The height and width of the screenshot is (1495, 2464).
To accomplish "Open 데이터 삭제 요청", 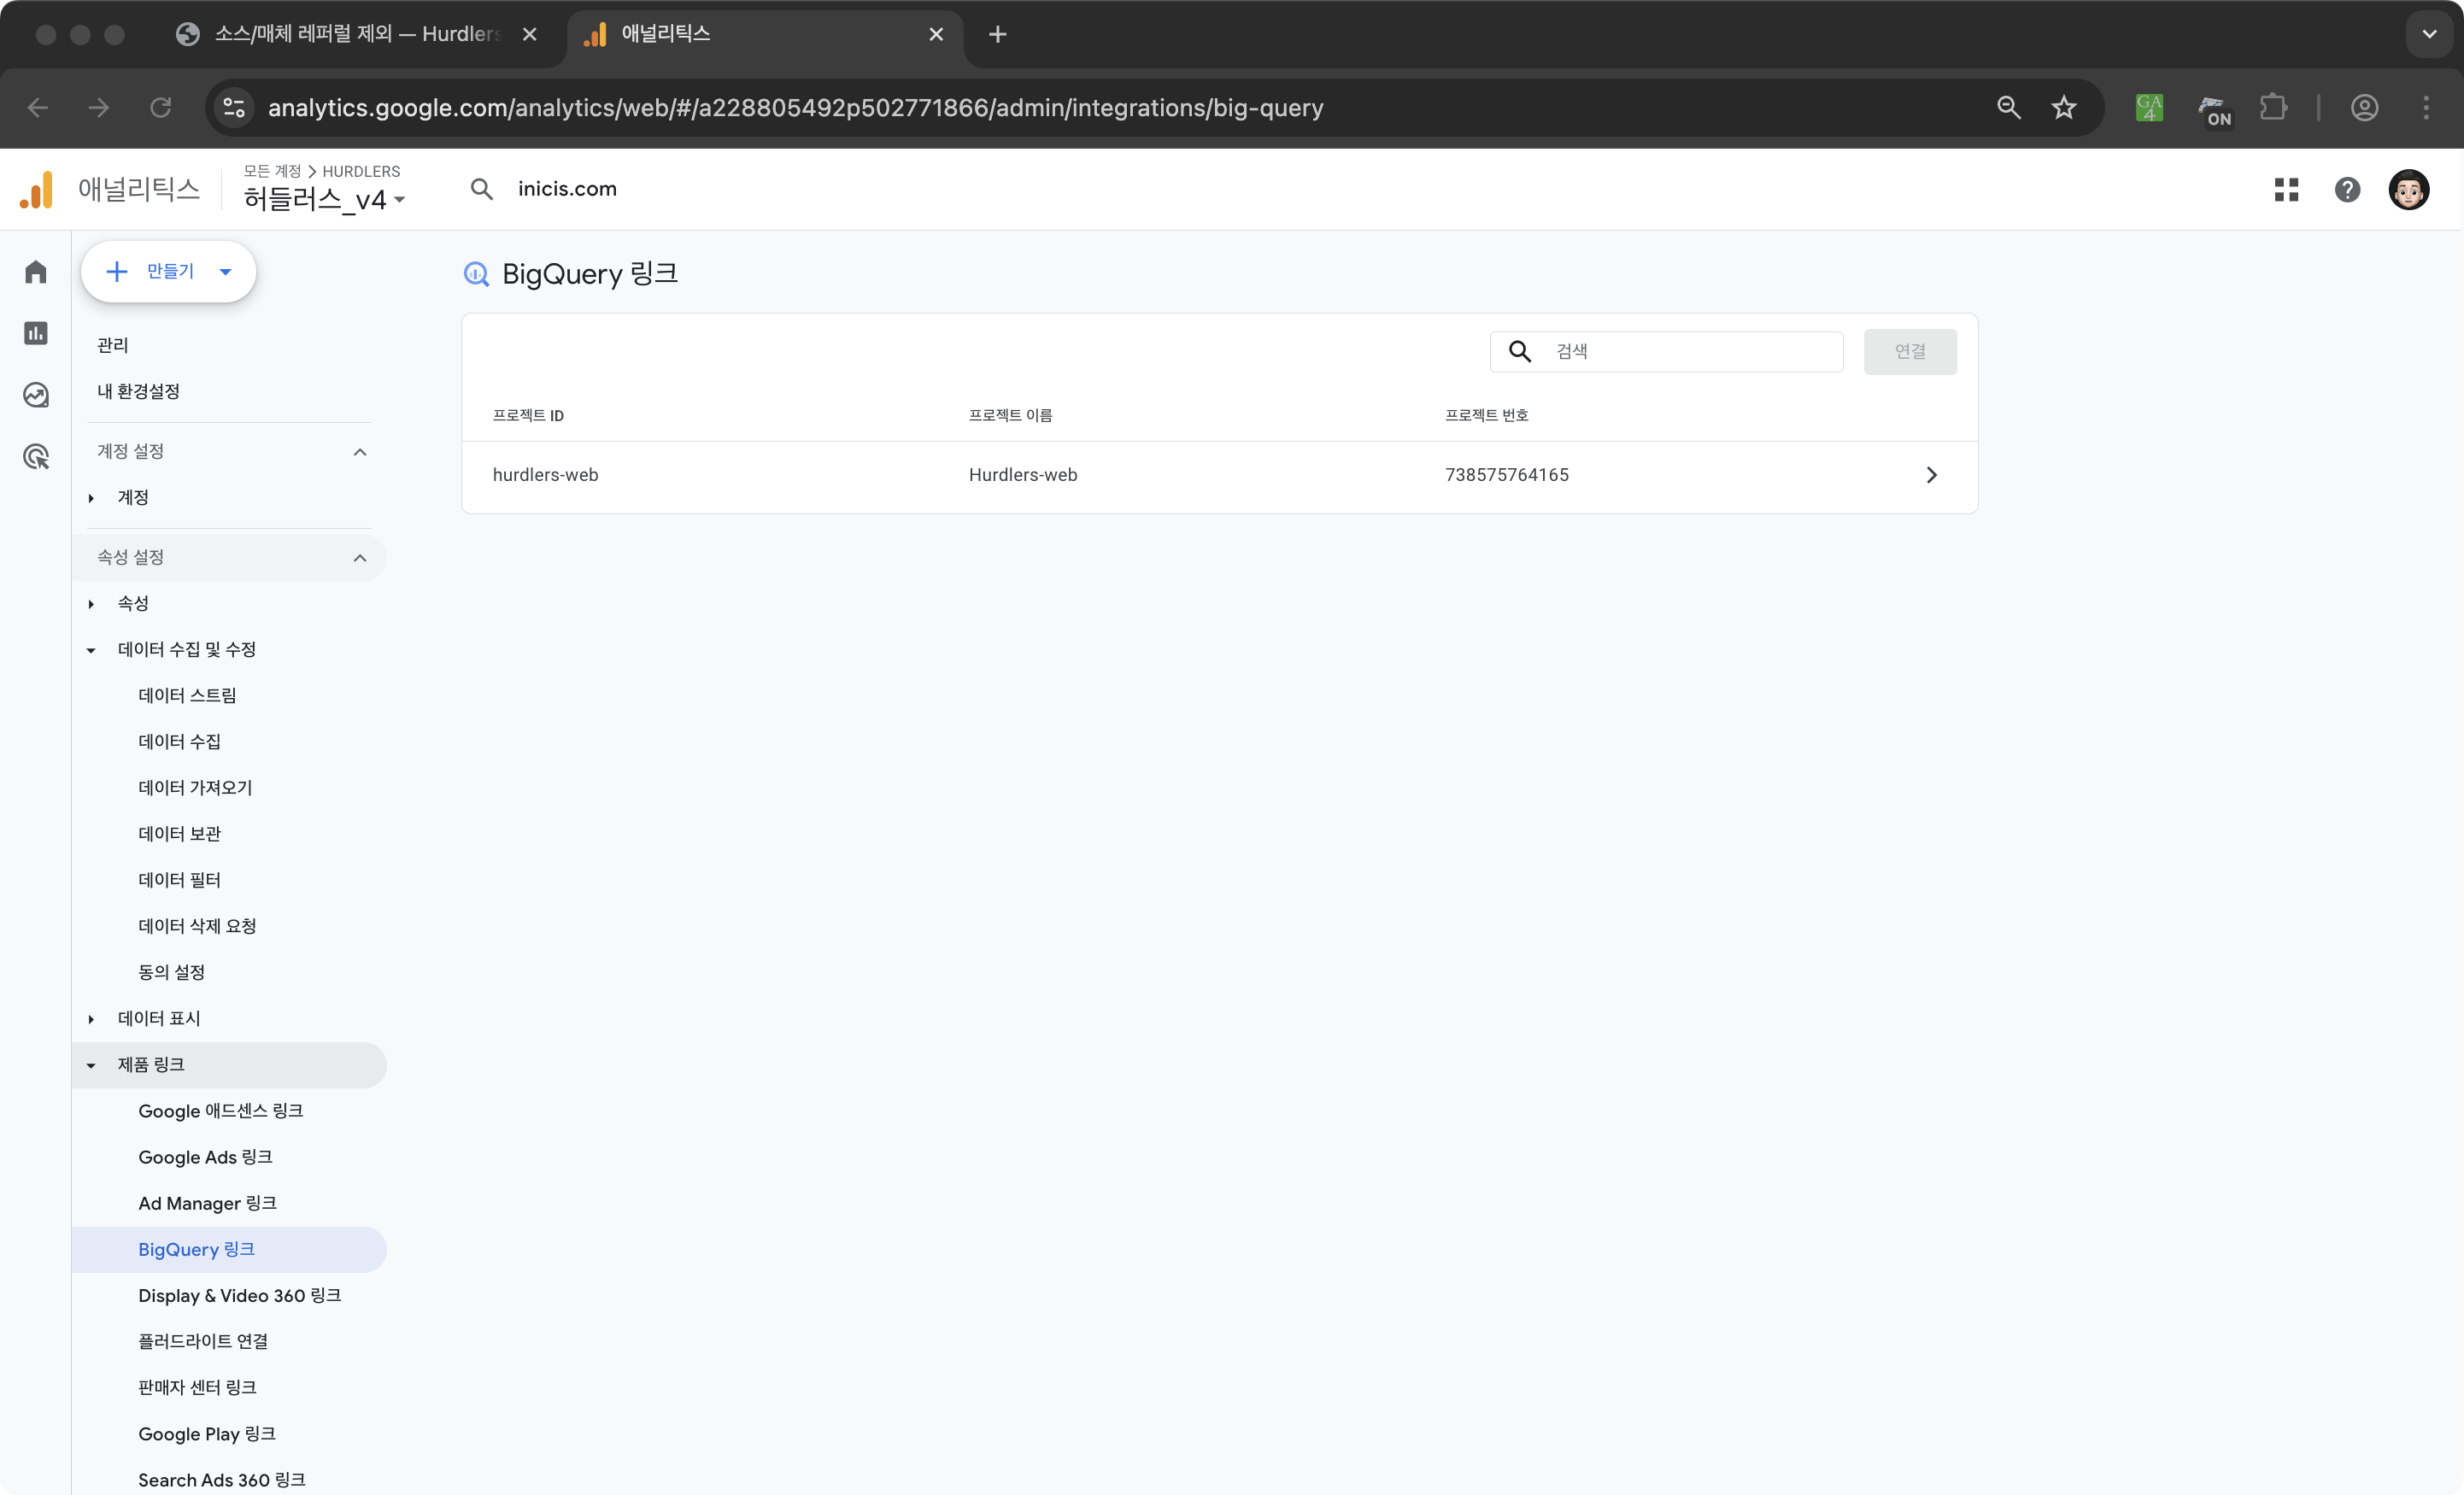I will pyautogui.click(x=197, y=925).
